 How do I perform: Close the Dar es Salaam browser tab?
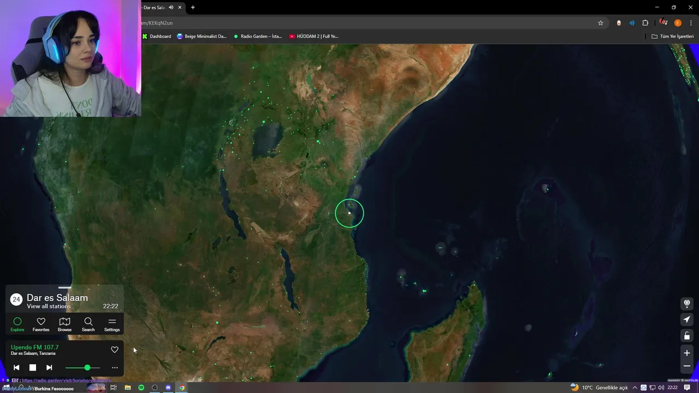(x=181, y=8)
